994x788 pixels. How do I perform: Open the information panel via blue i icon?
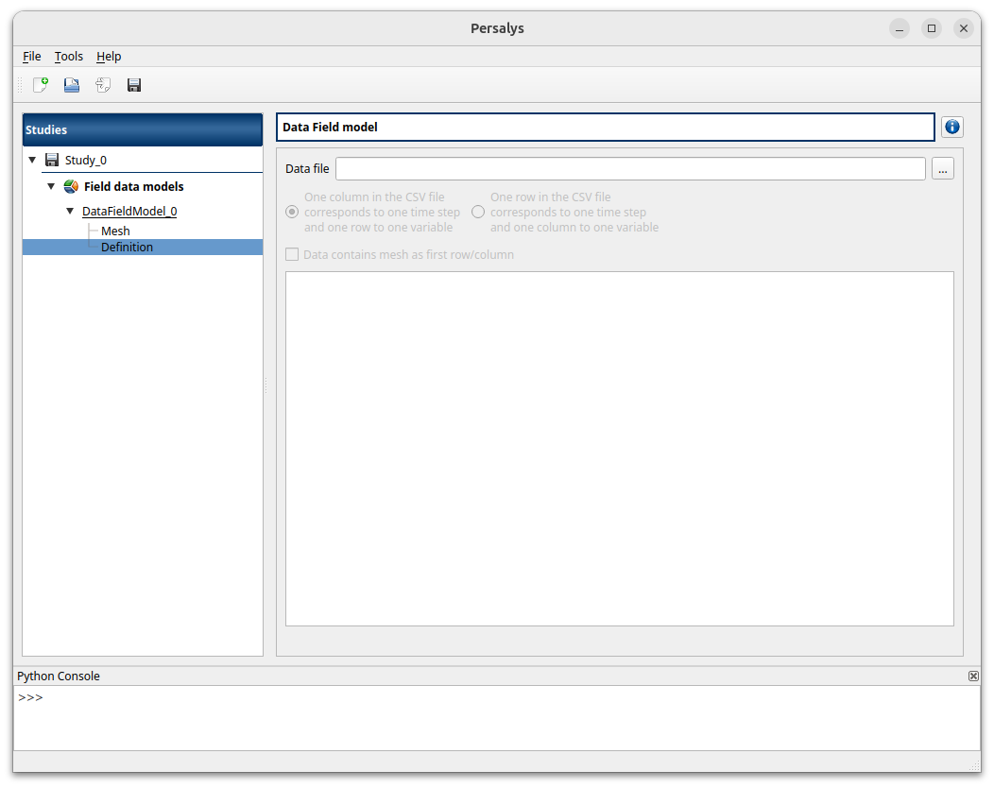(x=951, y=127)
